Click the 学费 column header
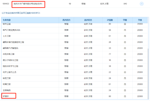Screen dimensions: 150x101 pos(140,20)
